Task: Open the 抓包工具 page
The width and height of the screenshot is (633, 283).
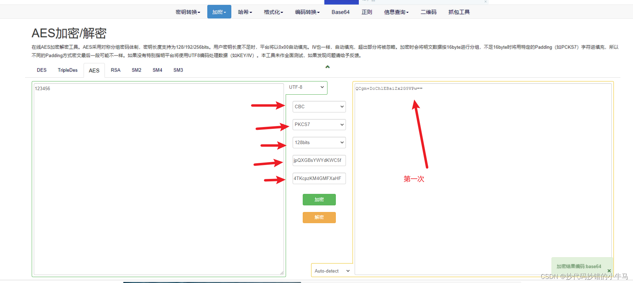Action: (x=459, y=12)
